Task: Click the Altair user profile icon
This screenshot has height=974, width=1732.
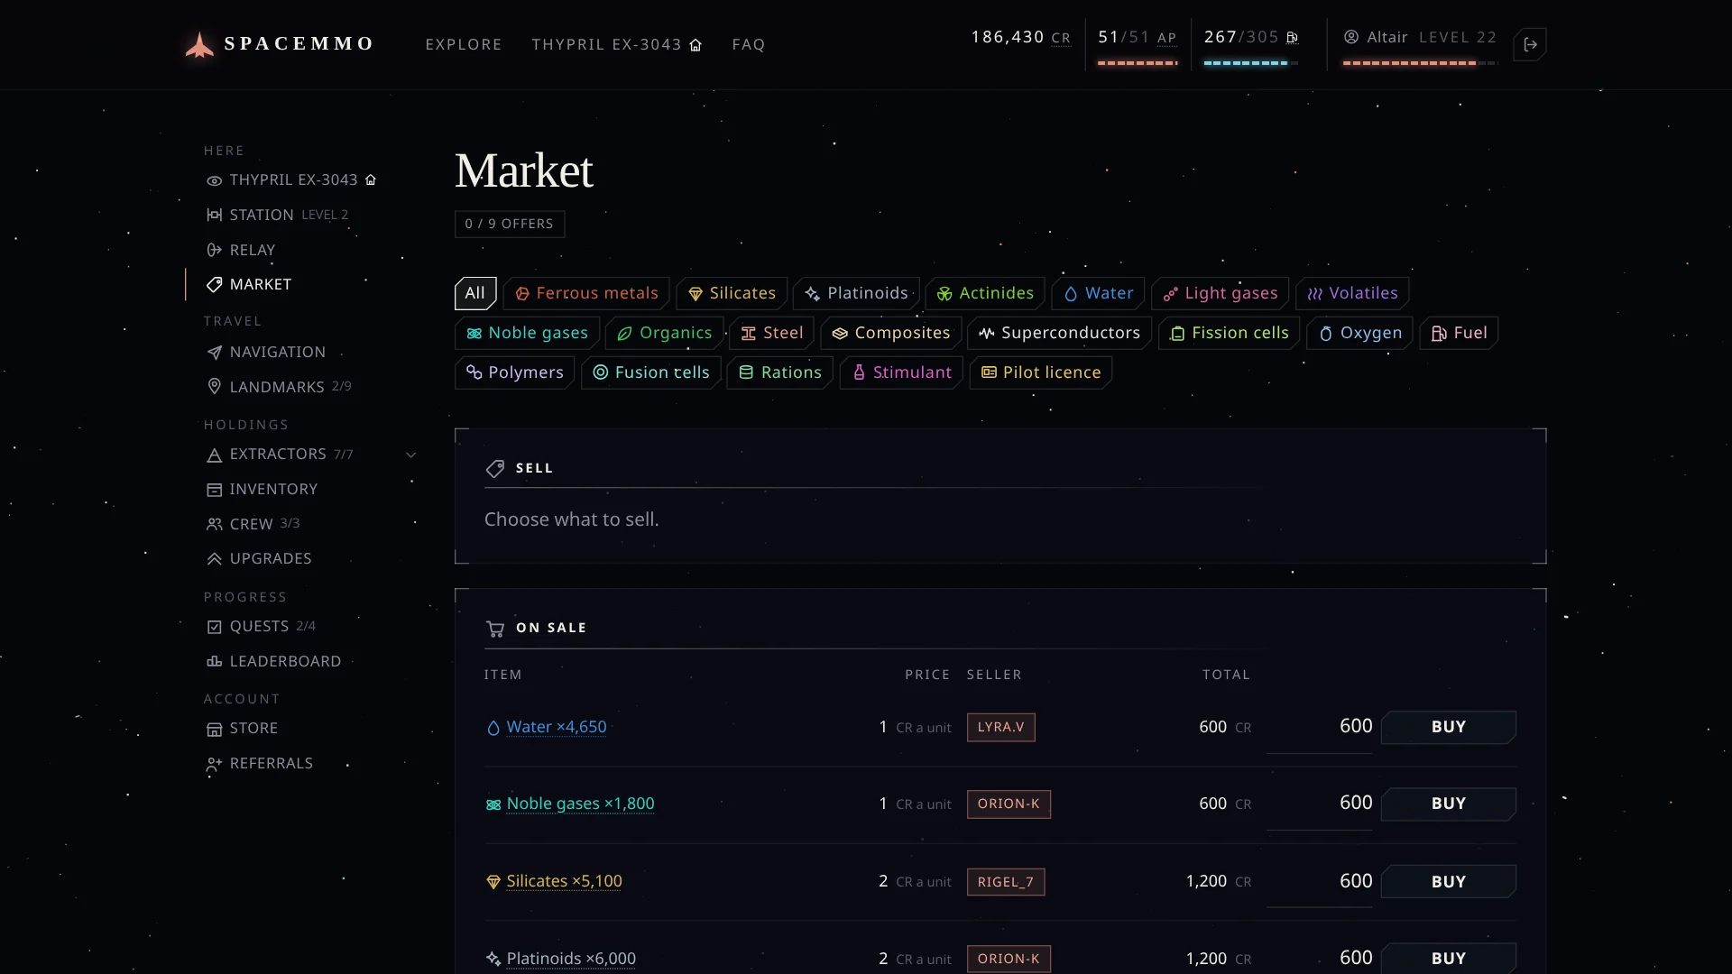Action: point(1351,37)
